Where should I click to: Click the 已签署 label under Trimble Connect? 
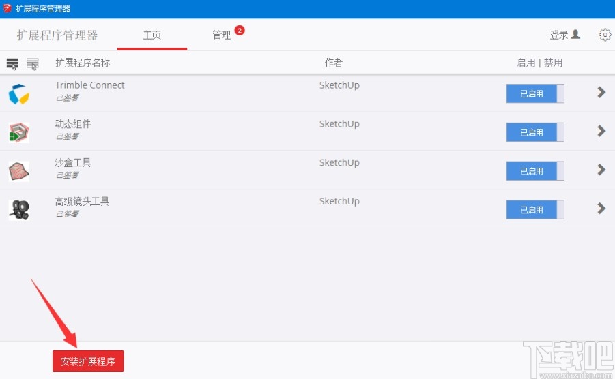[x=68, y=97]
